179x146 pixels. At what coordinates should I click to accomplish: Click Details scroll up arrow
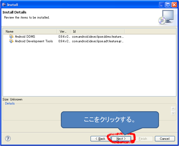pos(173,109)
